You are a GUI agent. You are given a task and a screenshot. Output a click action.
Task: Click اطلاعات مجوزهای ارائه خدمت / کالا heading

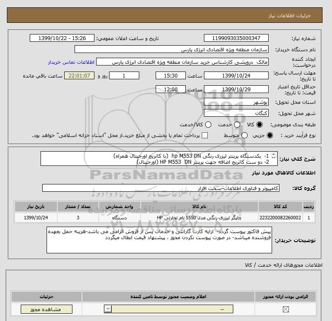coord(283,265)
